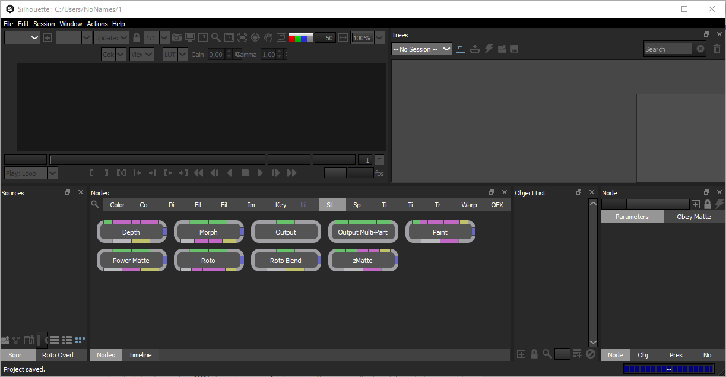Open the LUT dropdown

[175, 54]
